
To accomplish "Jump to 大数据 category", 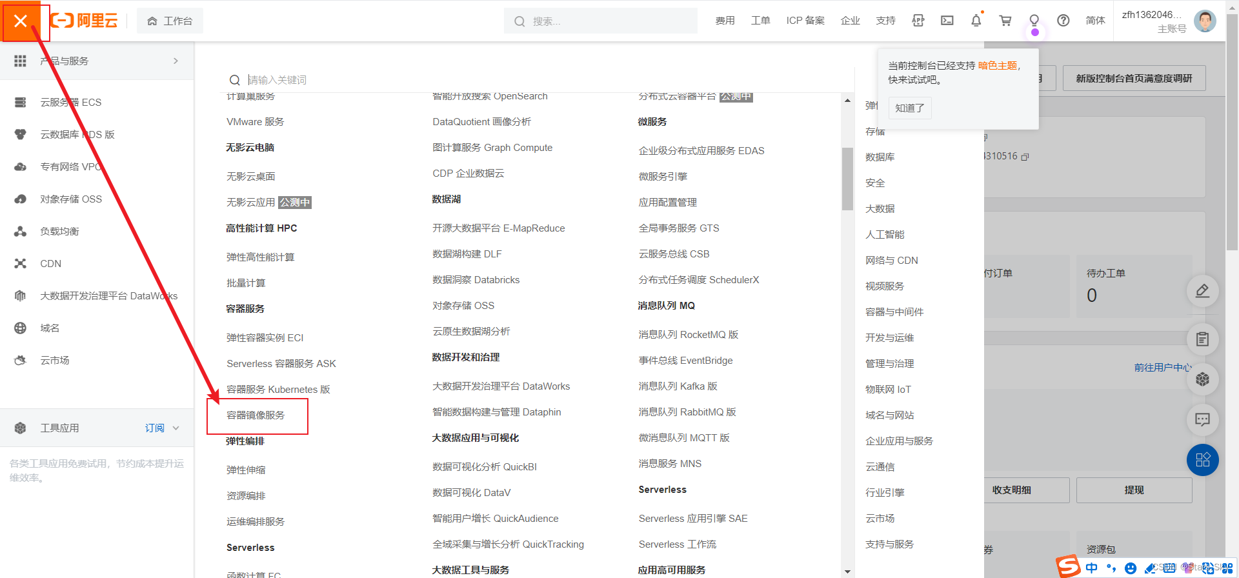I will pos(880,208).
